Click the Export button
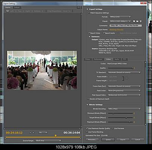The image size is (152, 150). click(x=123, y=139)
